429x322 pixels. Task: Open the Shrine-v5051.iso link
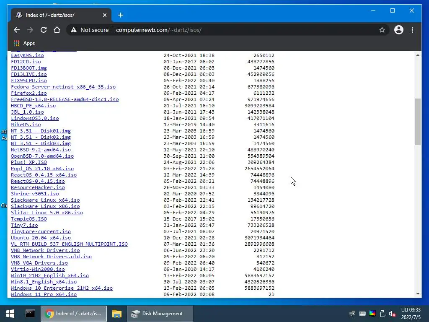[x=35, y=194]
